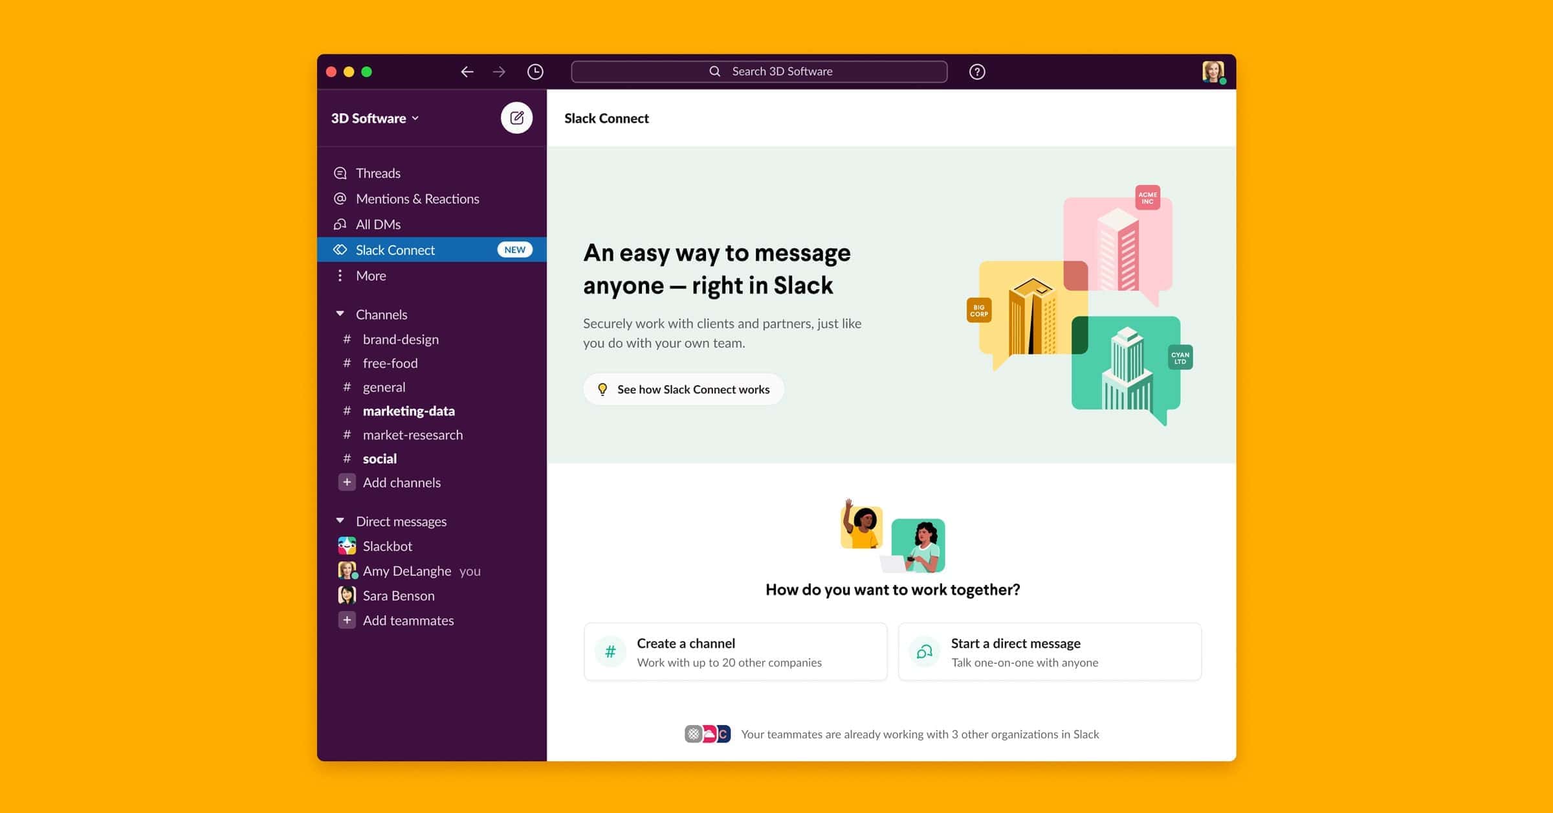The image size is (1553, 813).
Task: Open the marketing-data channel
Action: (x=408, y=410)
